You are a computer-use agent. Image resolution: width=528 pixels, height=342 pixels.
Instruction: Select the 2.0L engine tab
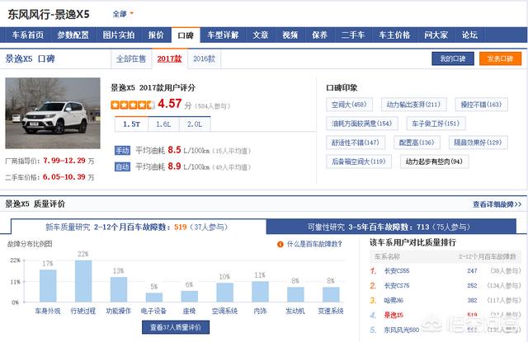point(195,124)
